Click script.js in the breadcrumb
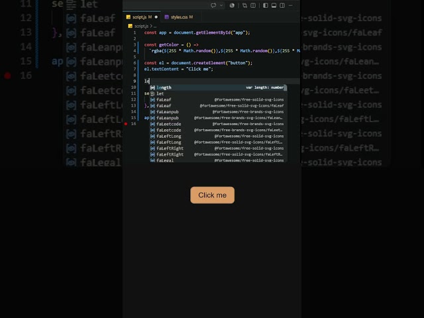Image resolution: width=424 pixels, height=318 pixels. coord(141,26)
